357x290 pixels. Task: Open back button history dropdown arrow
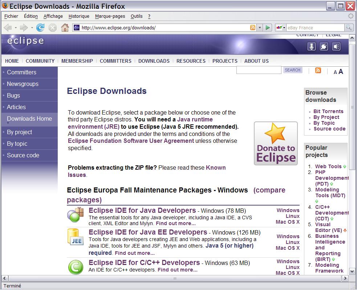click(16, 28)
